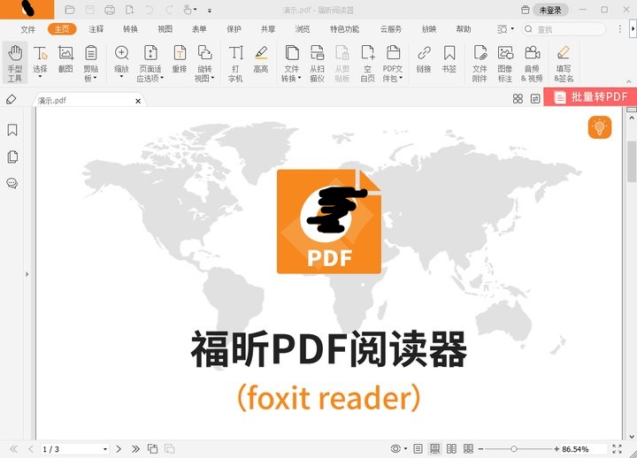Open the page number dropdown
Screen dimensions: 637x458
(x=104, y=449)
